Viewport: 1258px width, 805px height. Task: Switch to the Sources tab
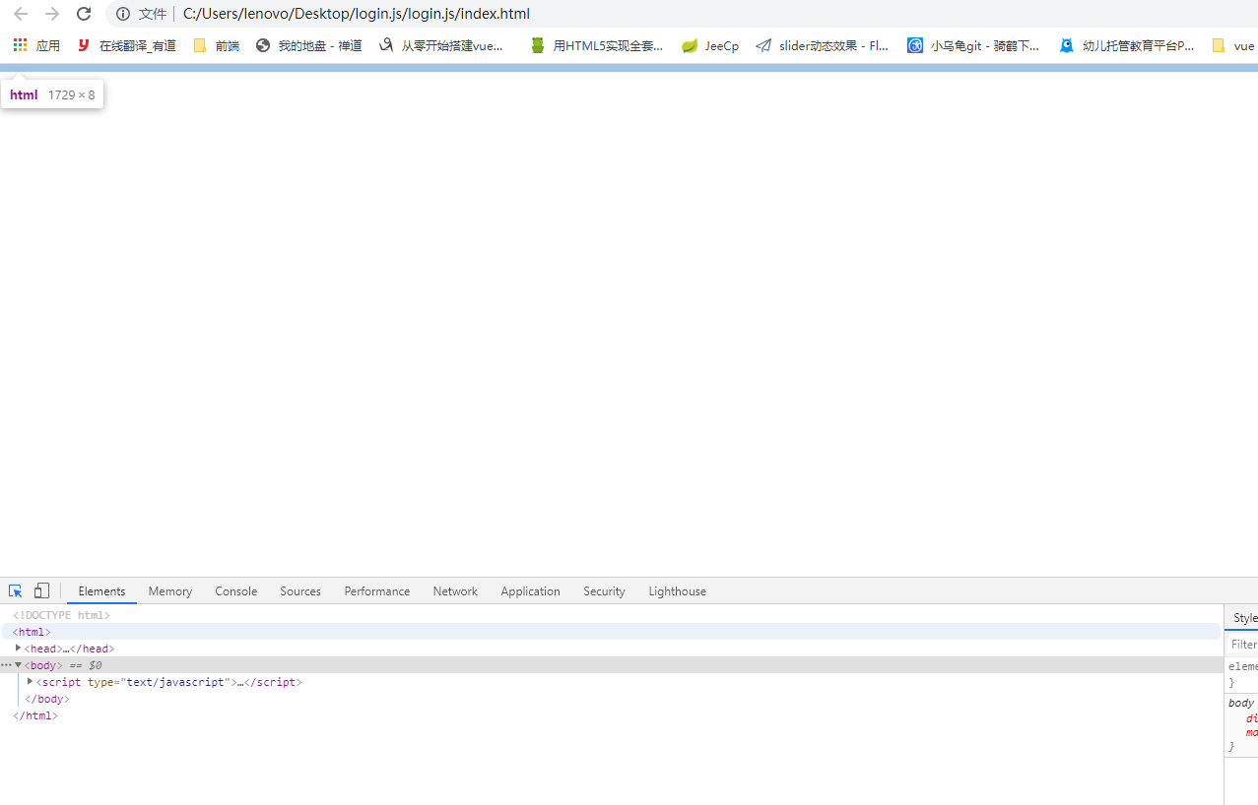click(x=300, y=591)
